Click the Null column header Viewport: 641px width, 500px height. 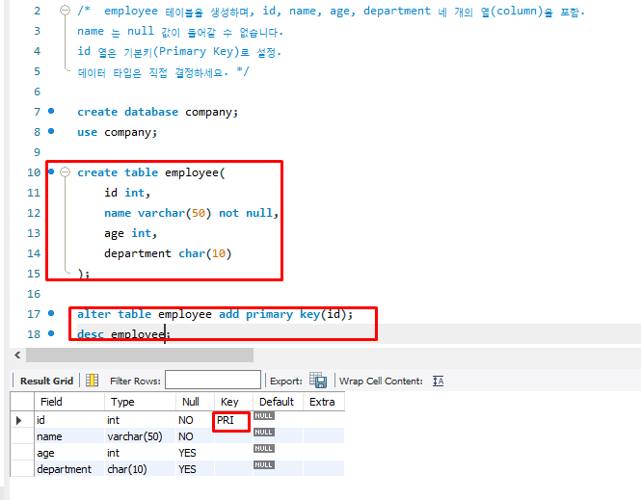[x=195, y=402]
